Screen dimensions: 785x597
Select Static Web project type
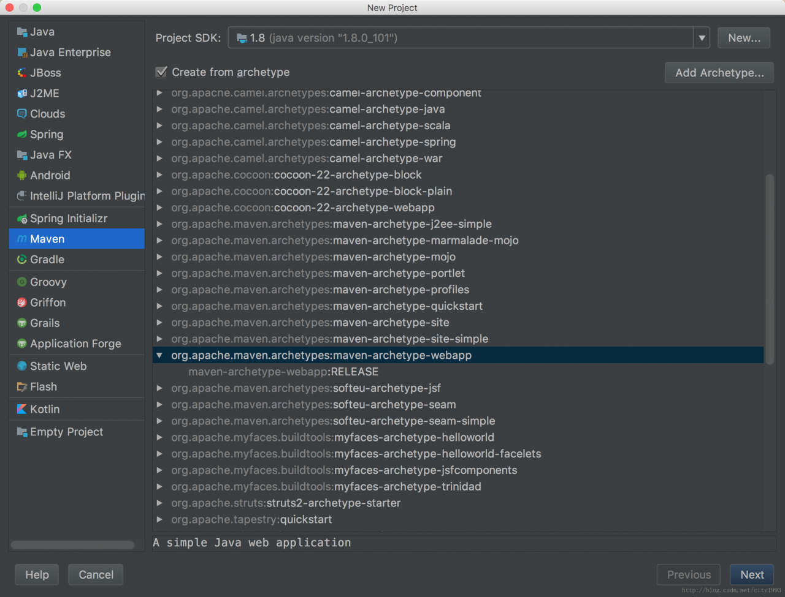coord(77,366)
